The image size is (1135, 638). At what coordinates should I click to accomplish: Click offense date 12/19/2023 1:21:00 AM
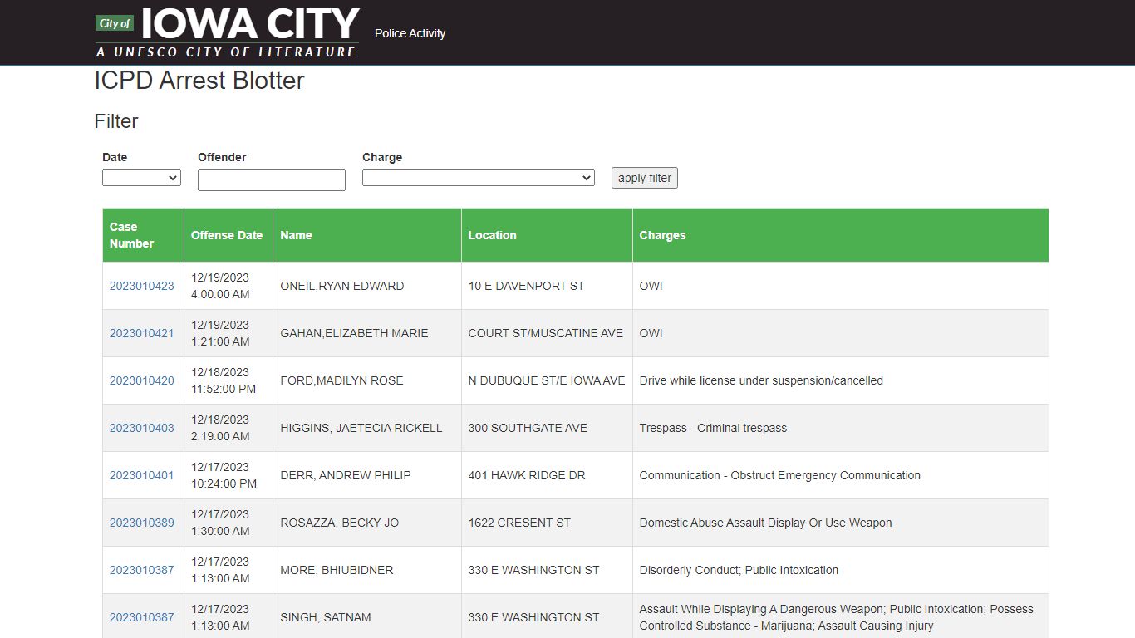point(220,333)
